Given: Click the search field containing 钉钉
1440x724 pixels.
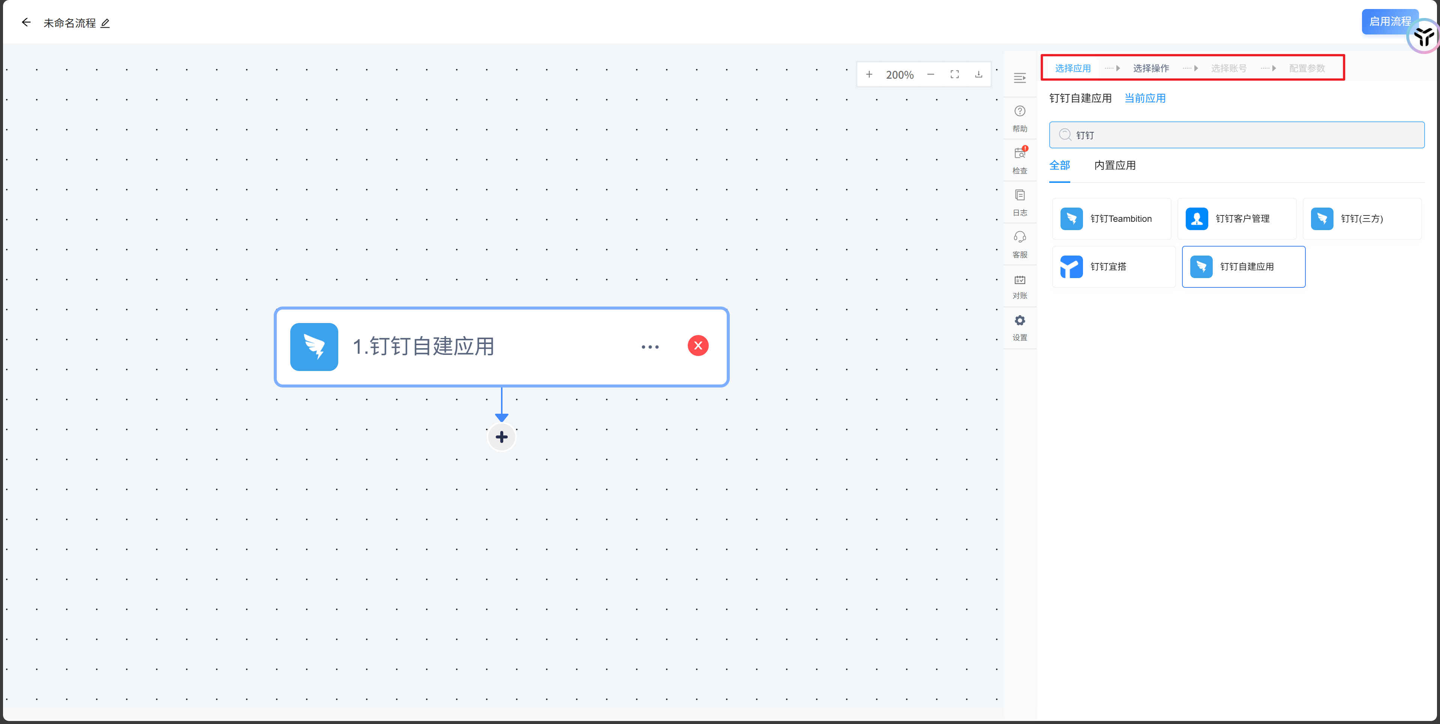Looking at the screenshot, I should pos(1236,135).
